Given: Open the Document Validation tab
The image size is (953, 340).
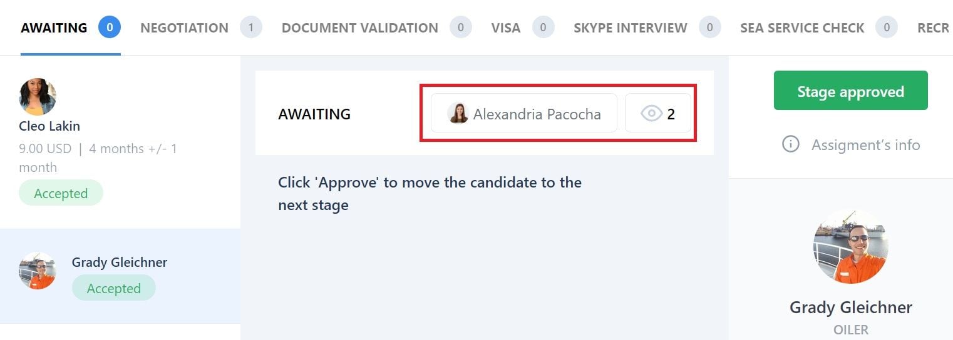Looking at the screenshot, I should point(359,28).
